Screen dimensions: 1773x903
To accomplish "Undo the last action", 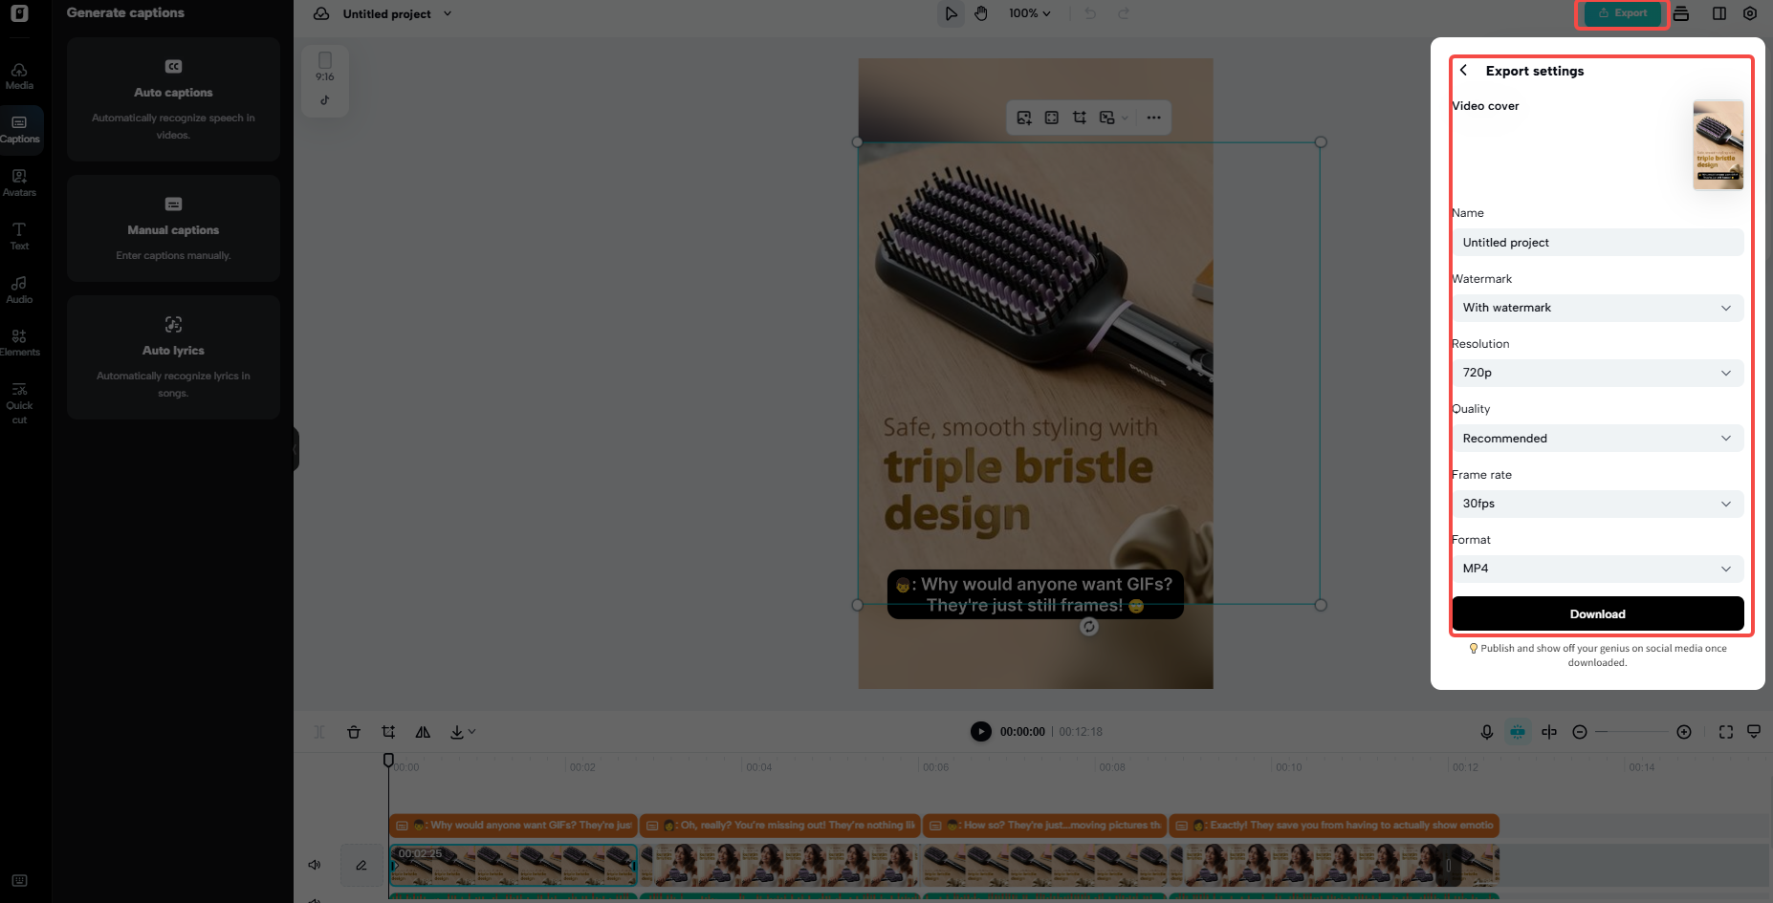I will click(x=1090, y=13).
